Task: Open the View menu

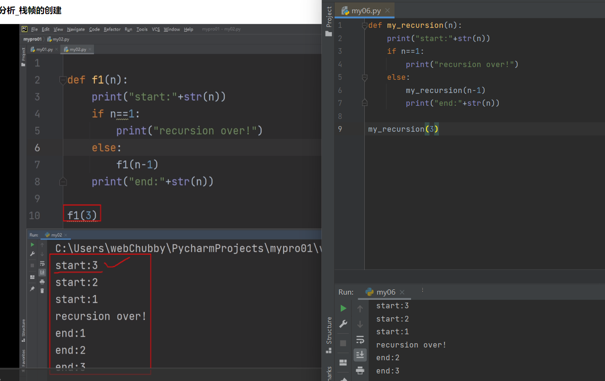Action: click(x=59, y=29)
